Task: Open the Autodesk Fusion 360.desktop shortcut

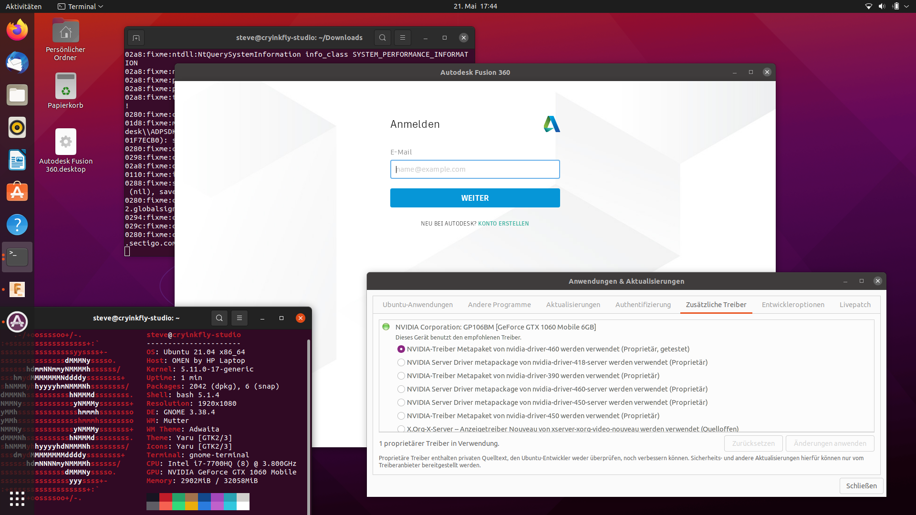Action: coord(65,142)
